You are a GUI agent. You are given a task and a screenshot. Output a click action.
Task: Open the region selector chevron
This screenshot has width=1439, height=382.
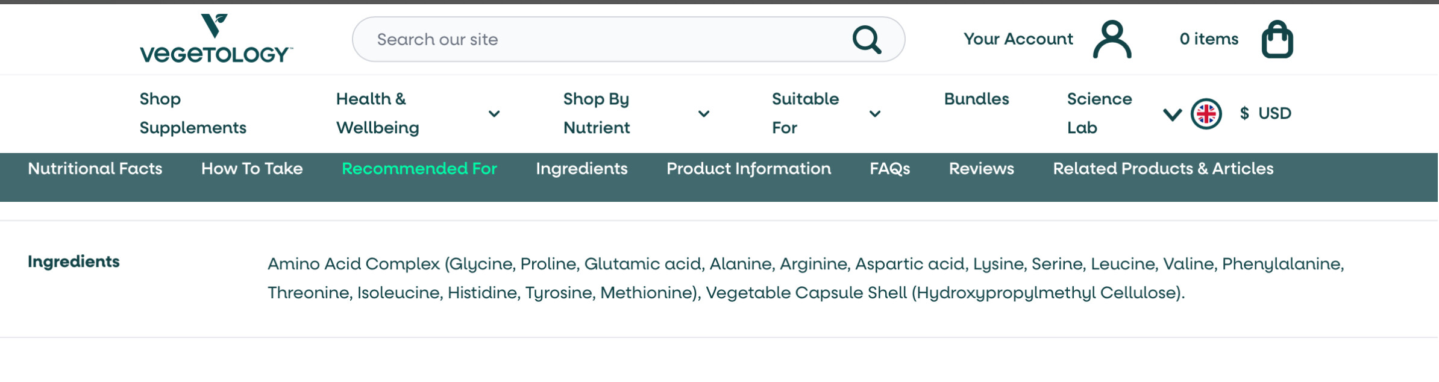(x=1171, y=114)
